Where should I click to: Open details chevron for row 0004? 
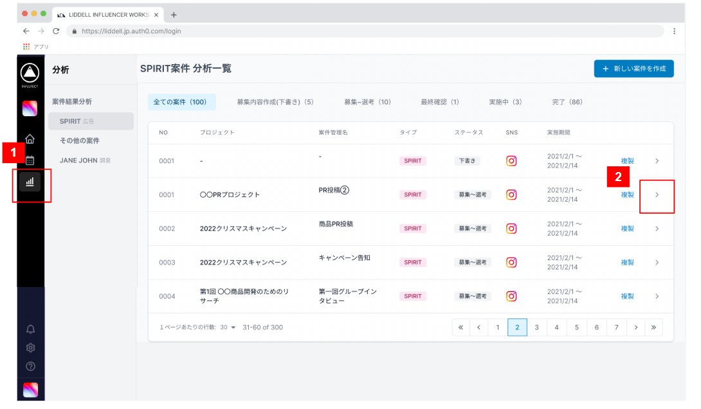[x=657, y=296]
